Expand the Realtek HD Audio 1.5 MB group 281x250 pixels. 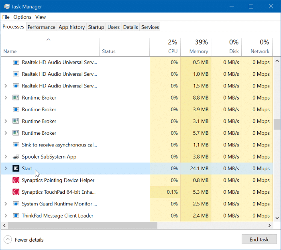6,86
